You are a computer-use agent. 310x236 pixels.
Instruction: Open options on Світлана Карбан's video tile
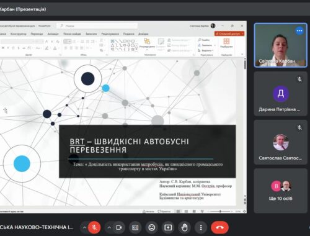pos(299,30)
